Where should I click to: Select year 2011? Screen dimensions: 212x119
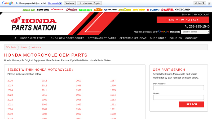(44, 90)
